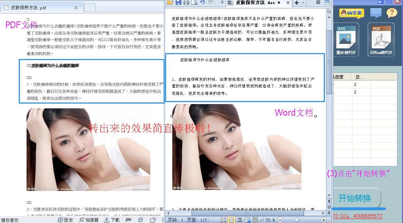Select the 图片转PDF conversion mode
The height and width of the screenshot is (223, 403).
346,39
